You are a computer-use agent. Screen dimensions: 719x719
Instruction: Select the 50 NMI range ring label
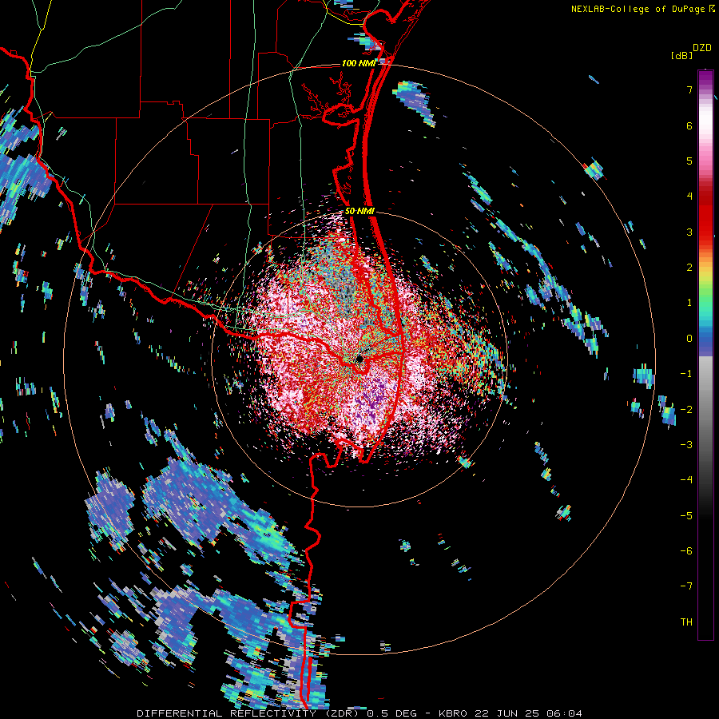click(x=359, y=211)
